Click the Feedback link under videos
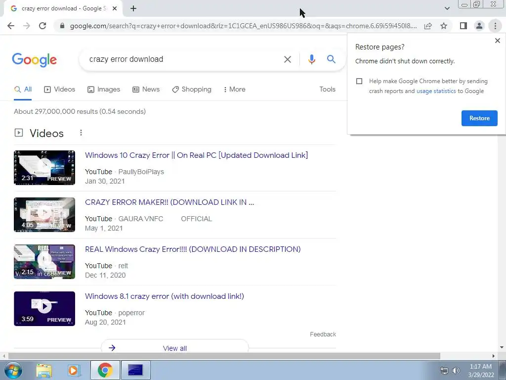 [323, 334]
